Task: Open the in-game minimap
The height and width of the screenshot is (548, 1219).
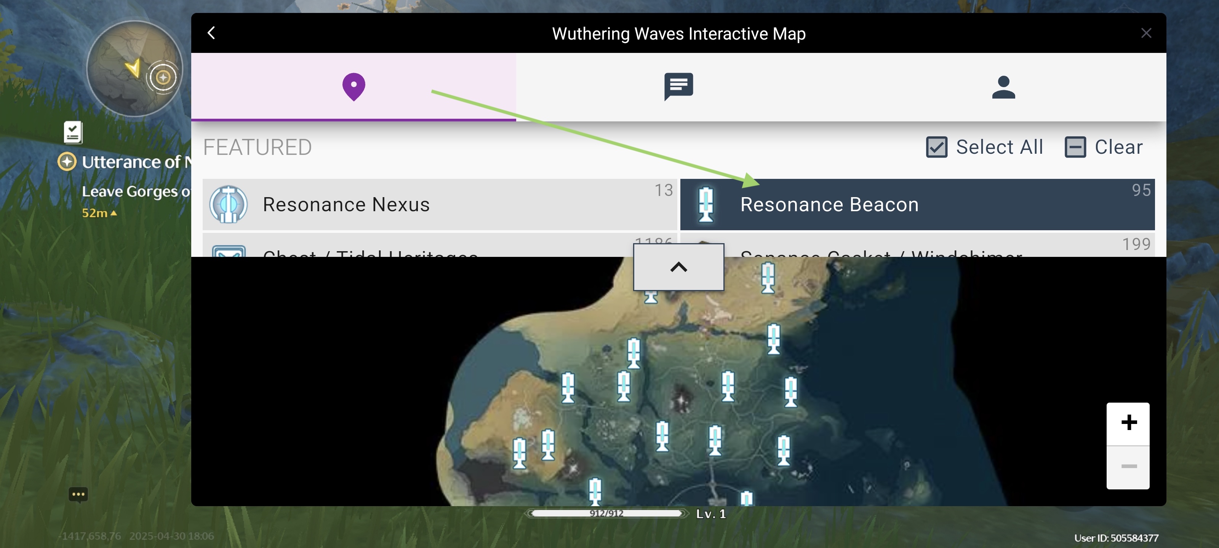Action: click(x=134, y=69)
